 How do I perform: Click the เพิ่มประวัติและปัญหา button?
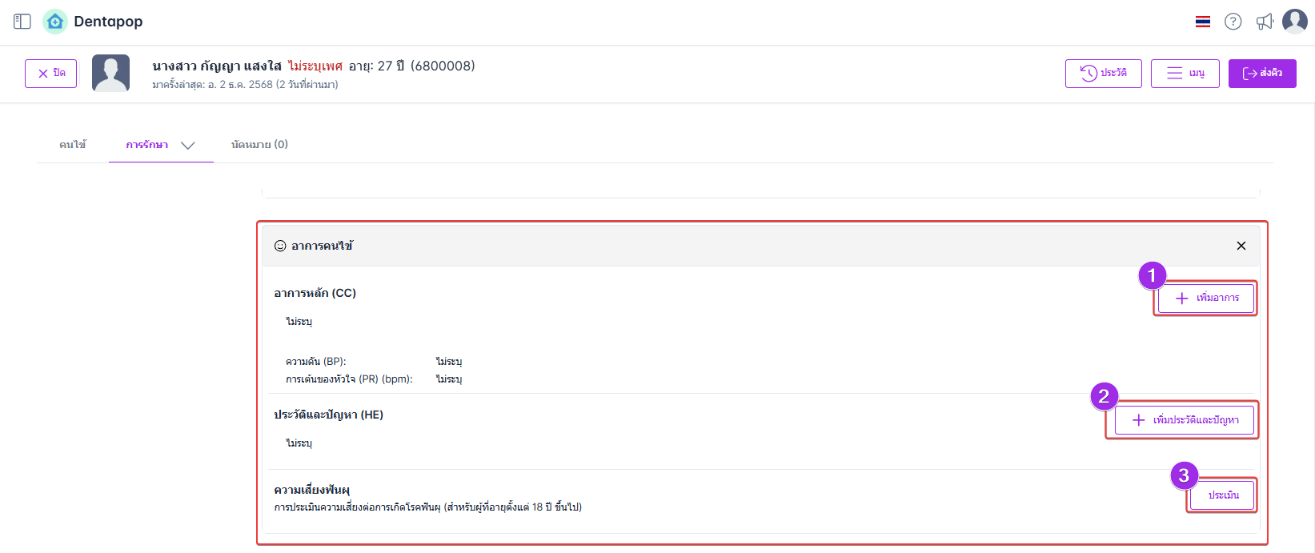1184,420
